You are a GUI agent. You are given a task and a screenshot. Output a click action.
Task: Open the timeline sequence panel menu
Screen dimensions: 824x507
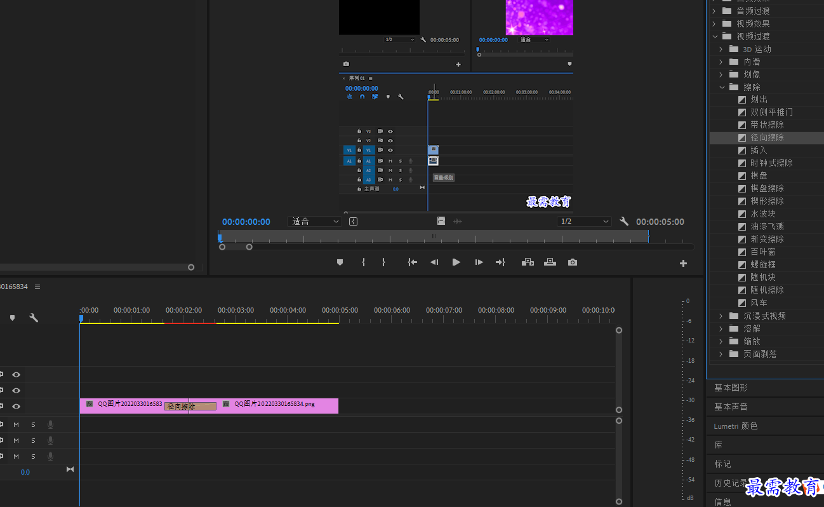(37, 287)
